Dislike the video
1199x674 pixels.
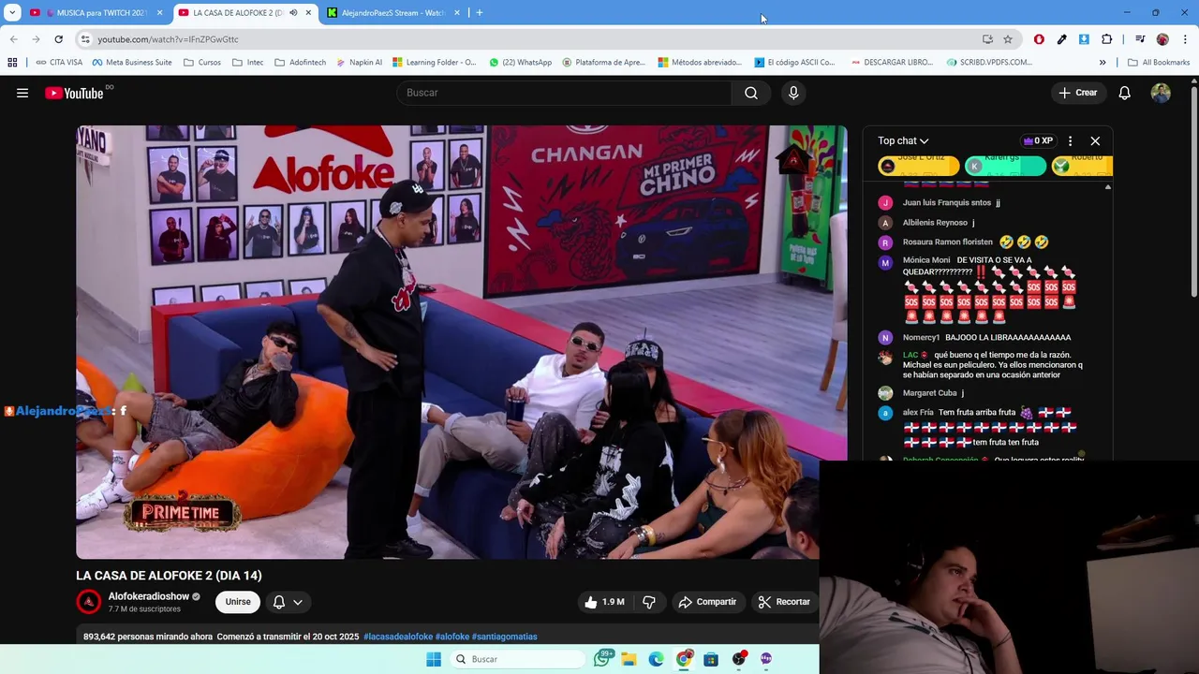click(649, 602)
